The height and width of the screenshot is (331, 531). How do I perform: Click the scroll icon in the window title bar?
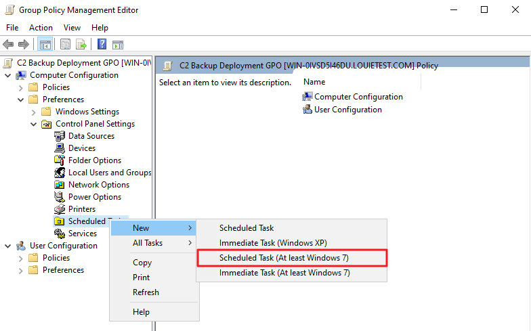[9, 9]
